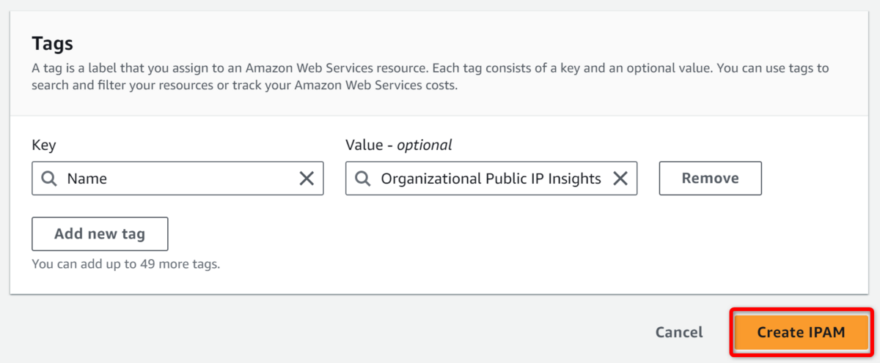
Task: Click the "Tags" section heading
Action: point(53,44)
